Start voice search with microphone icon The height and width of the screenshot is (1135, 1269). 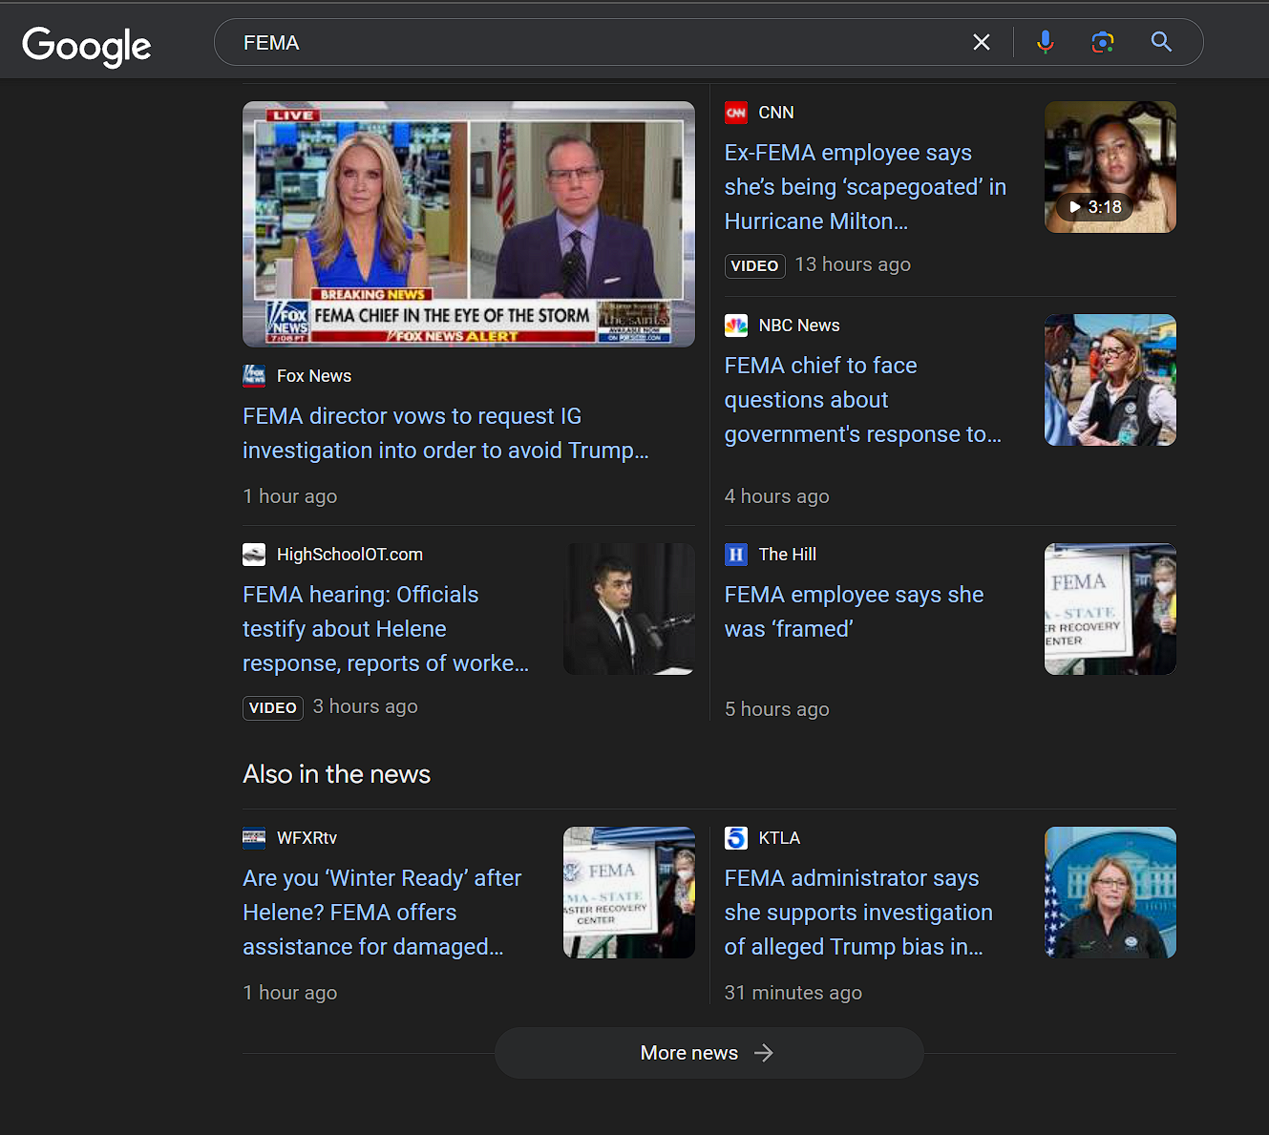click(1046, 42)
